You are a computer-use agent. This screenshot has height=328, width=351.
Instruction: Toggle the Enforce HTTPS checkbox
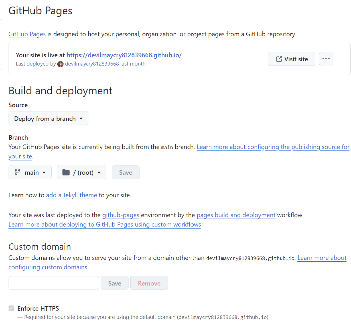[11, 308]
